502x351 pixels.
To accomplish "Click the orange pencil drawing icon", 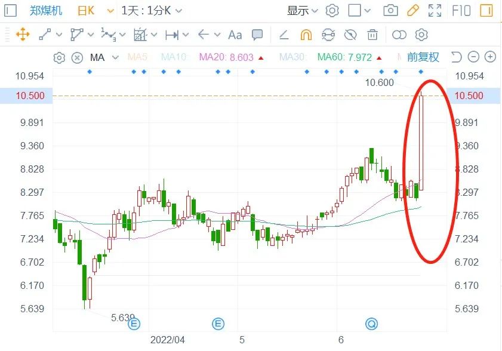I will 412,11.
